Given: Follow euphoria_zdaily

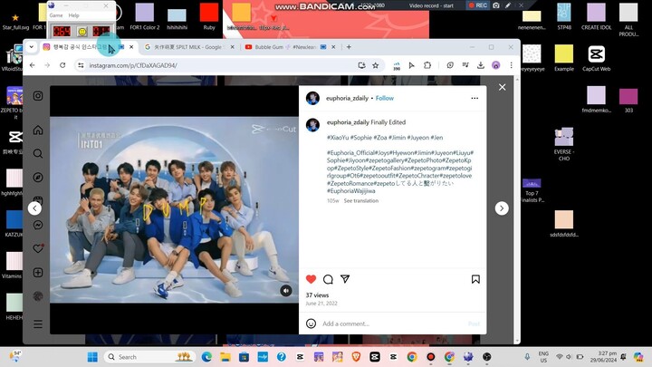Looking at the screenshot, I should click(385, 98).
